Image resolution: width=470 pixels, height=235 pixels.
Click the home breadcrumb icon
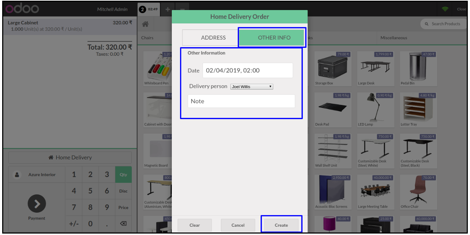[x=145, y=24]
